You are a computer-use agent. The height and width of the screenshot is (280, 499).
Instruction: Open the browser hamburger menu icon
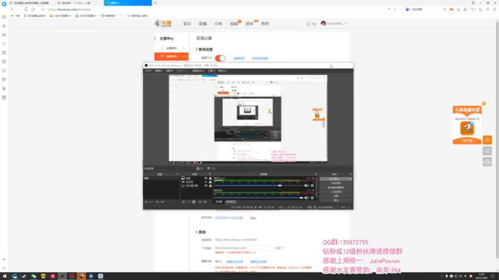[x=495, y=9]
